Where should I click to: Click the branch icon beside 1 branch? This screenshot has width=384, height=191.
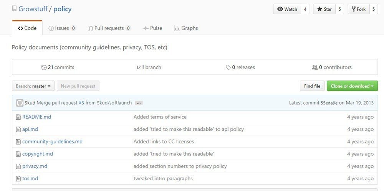point(138,68)
